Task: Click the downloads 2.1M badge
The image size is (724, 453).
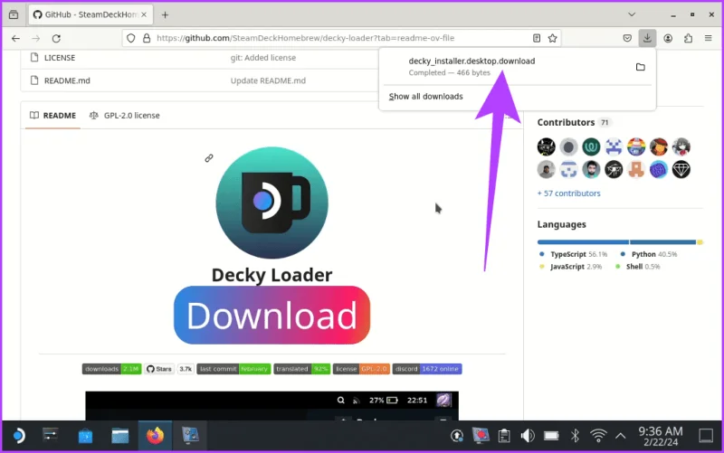Action: pos(111,369)
